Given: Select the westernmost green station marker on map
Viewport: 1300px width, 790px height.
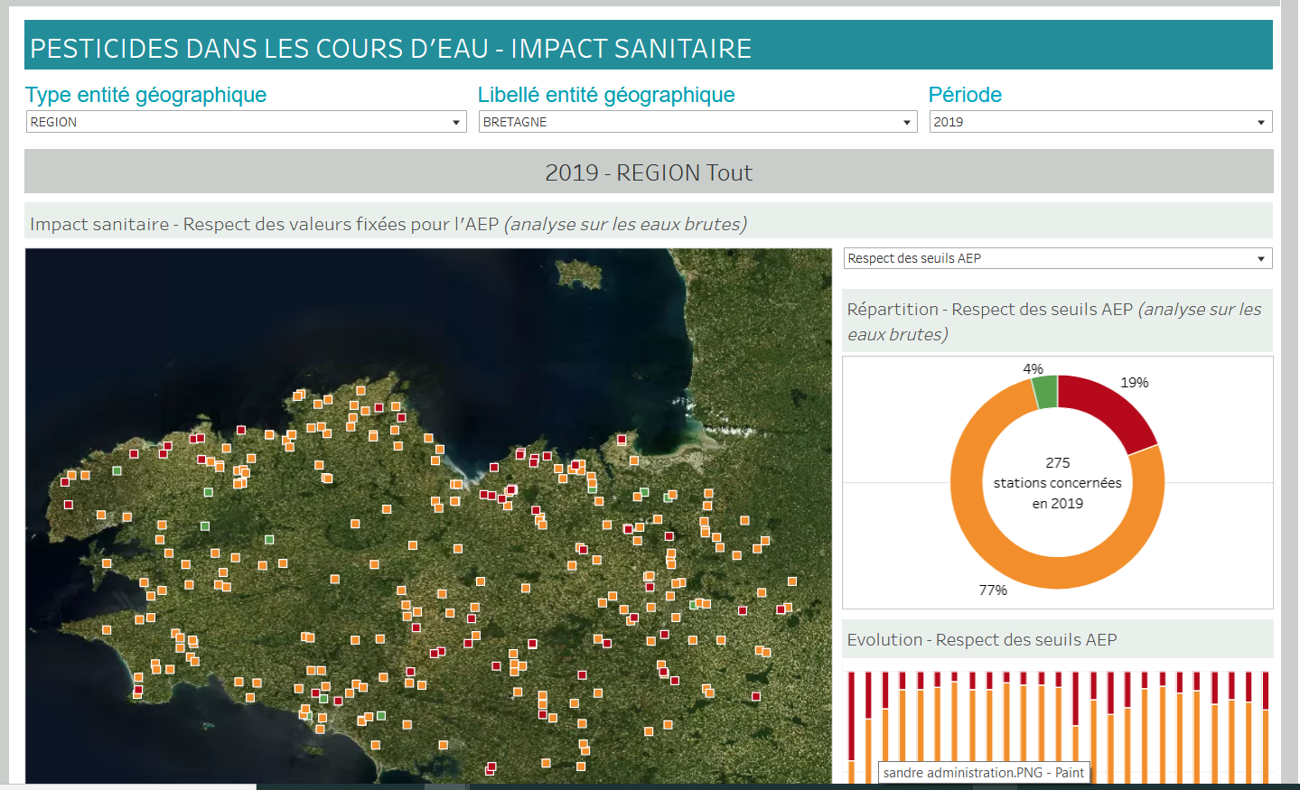Looking at the screenshot, I should (117, 470).
